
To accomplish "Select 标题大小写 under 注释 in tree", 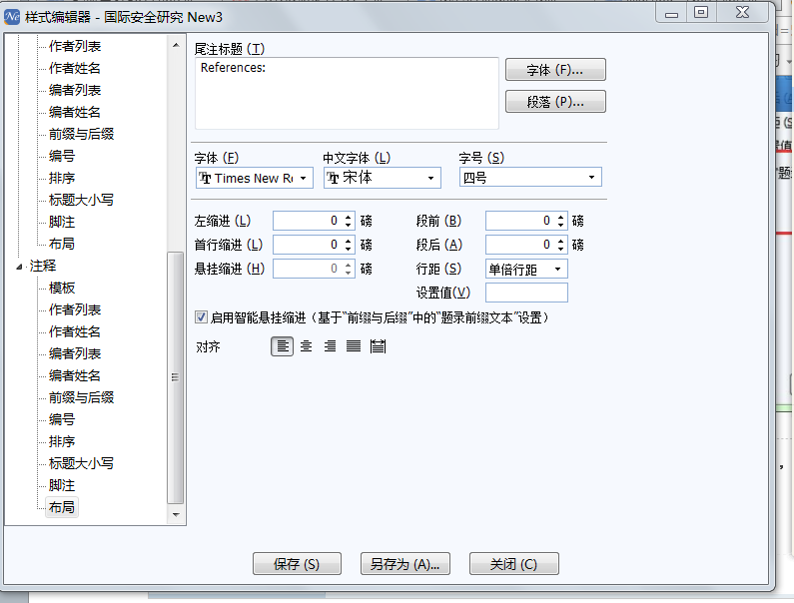I will click(x=81, y=463).
